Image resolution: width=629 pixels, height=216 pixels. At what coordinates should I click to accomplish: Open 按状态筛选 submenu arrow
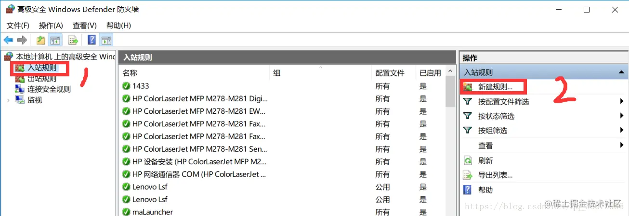pos(622,116)
